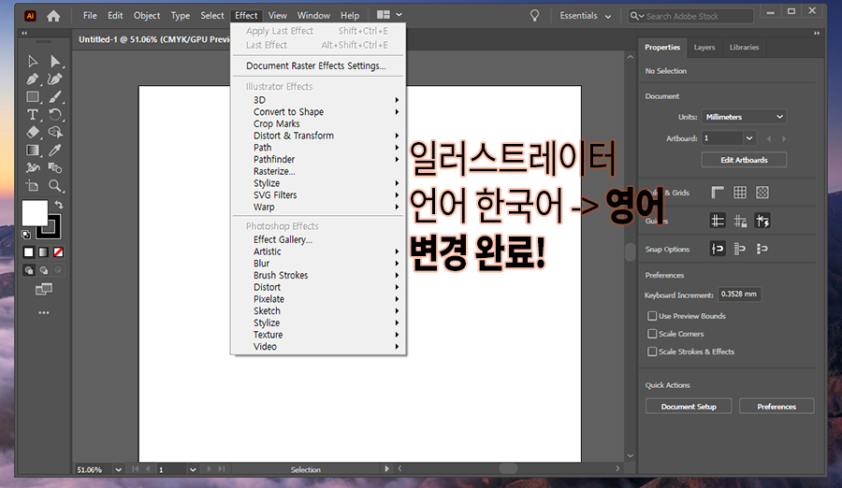Click the Edit Artboards button

coord(744,160)
